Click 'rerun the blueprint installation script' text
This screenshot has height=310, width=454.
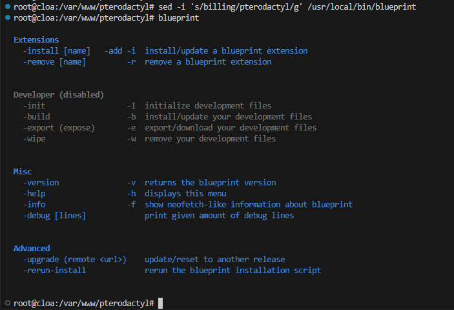(x=232, y=271)
